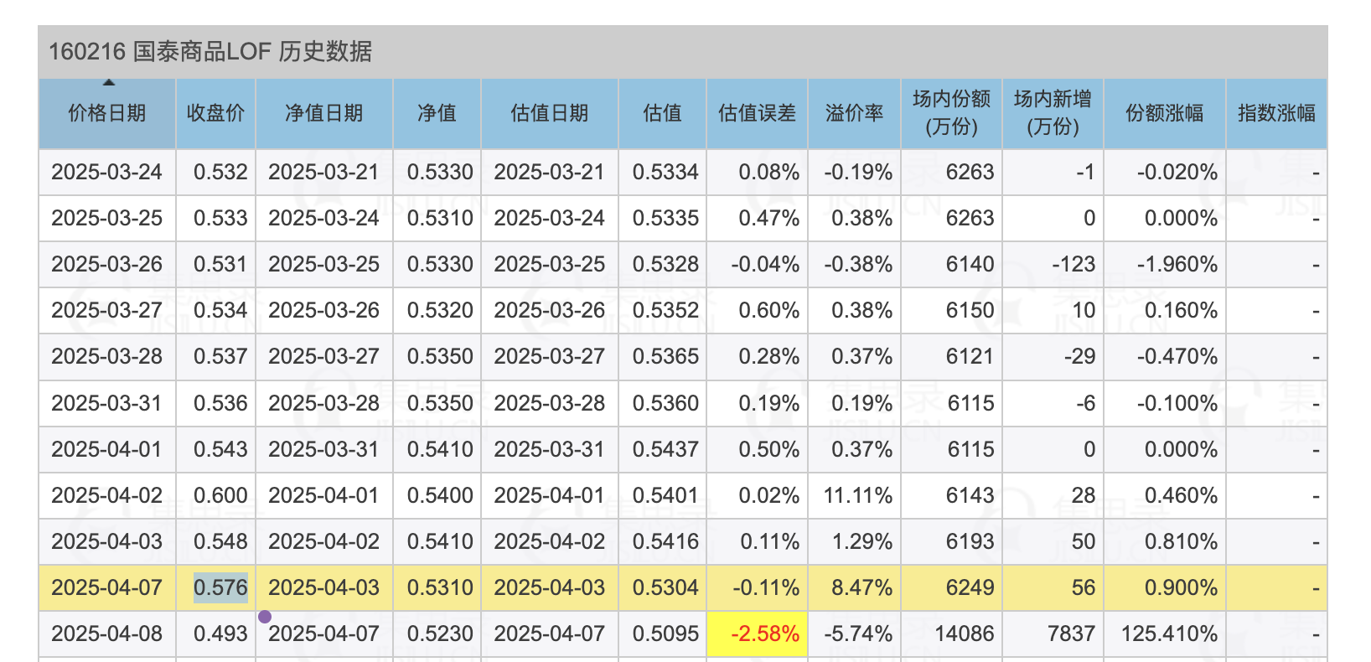Click the 125.410% share growth cell
Screen dimensions: 1371x662
[x=1169, y=634]
